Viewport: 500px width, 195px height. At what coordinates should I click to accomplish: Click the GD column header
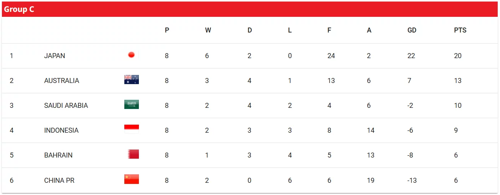coord(412,30)
